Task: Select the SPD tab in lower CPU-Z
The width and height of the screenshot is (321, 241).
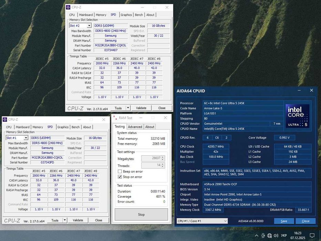Action: (50, 127)
